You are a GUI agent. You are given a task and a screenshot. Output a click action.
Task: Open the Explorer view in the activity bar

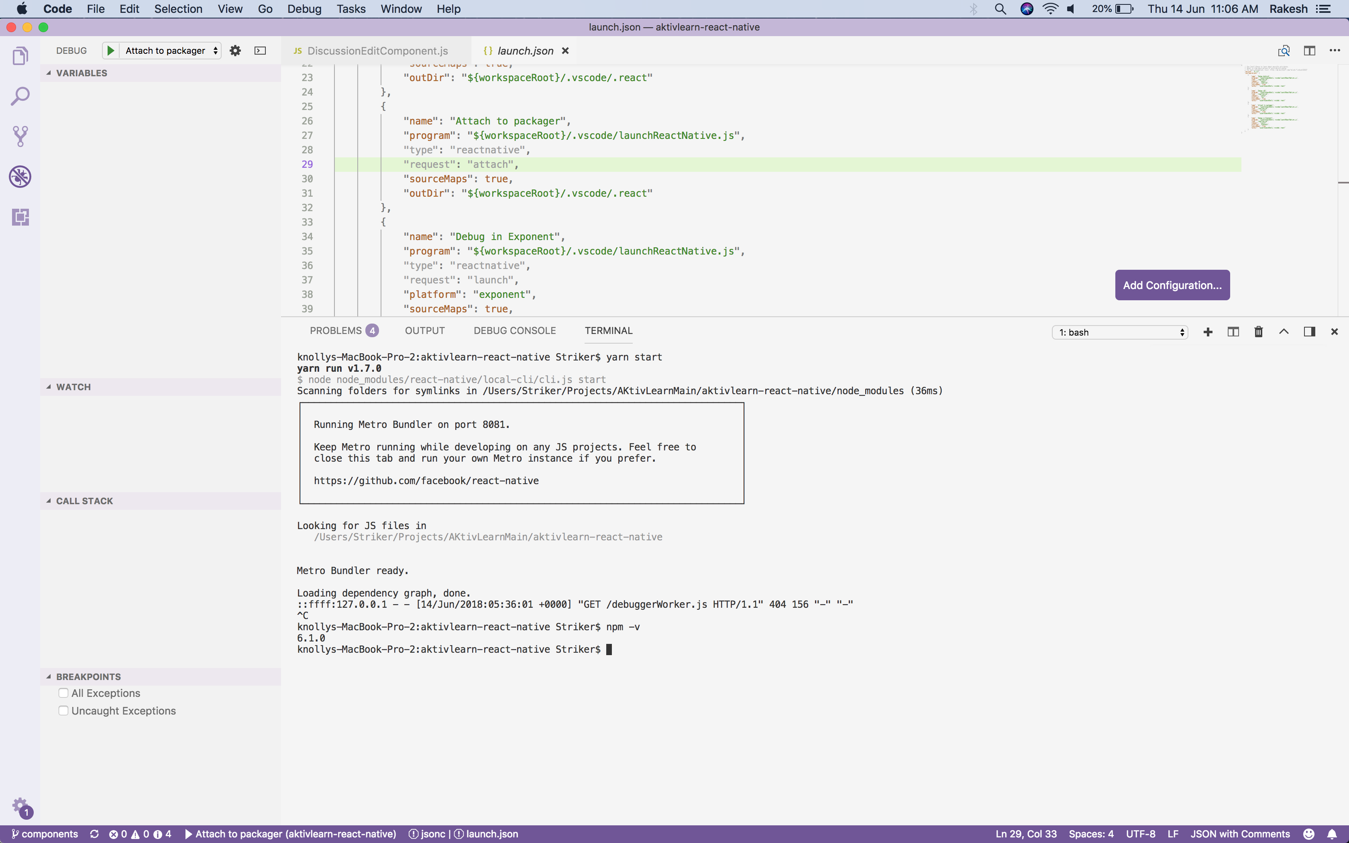pyautogui.click(x=20, y=55)
